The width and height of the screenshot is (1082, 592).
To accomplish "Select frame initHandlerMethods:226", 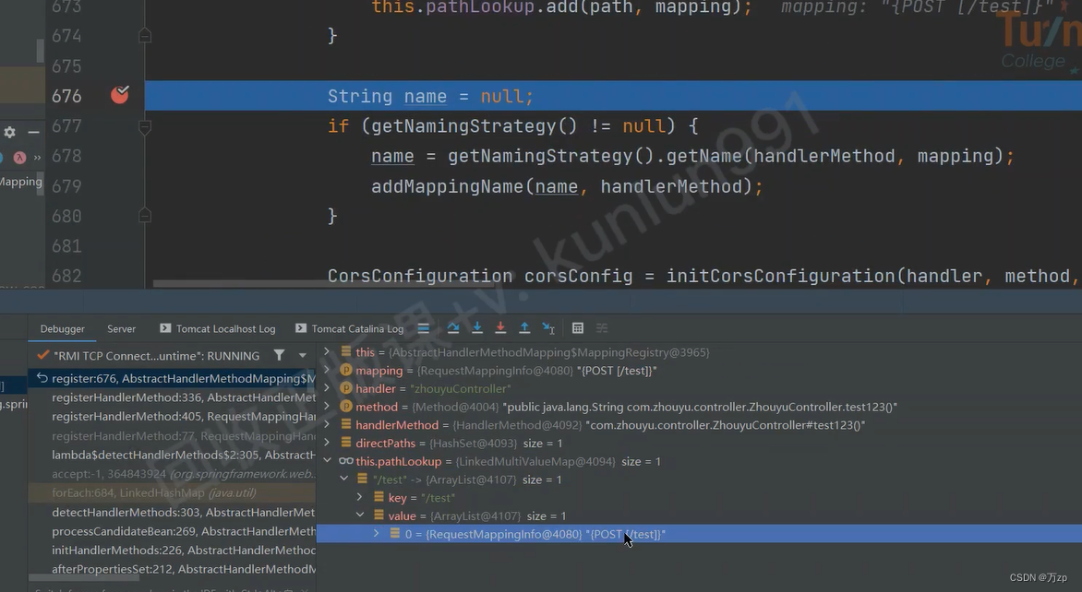I will point(172,550).
